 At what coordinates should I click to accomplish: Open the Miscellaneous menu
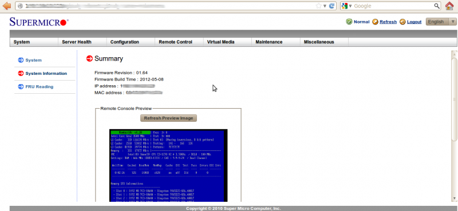(319, 42)
